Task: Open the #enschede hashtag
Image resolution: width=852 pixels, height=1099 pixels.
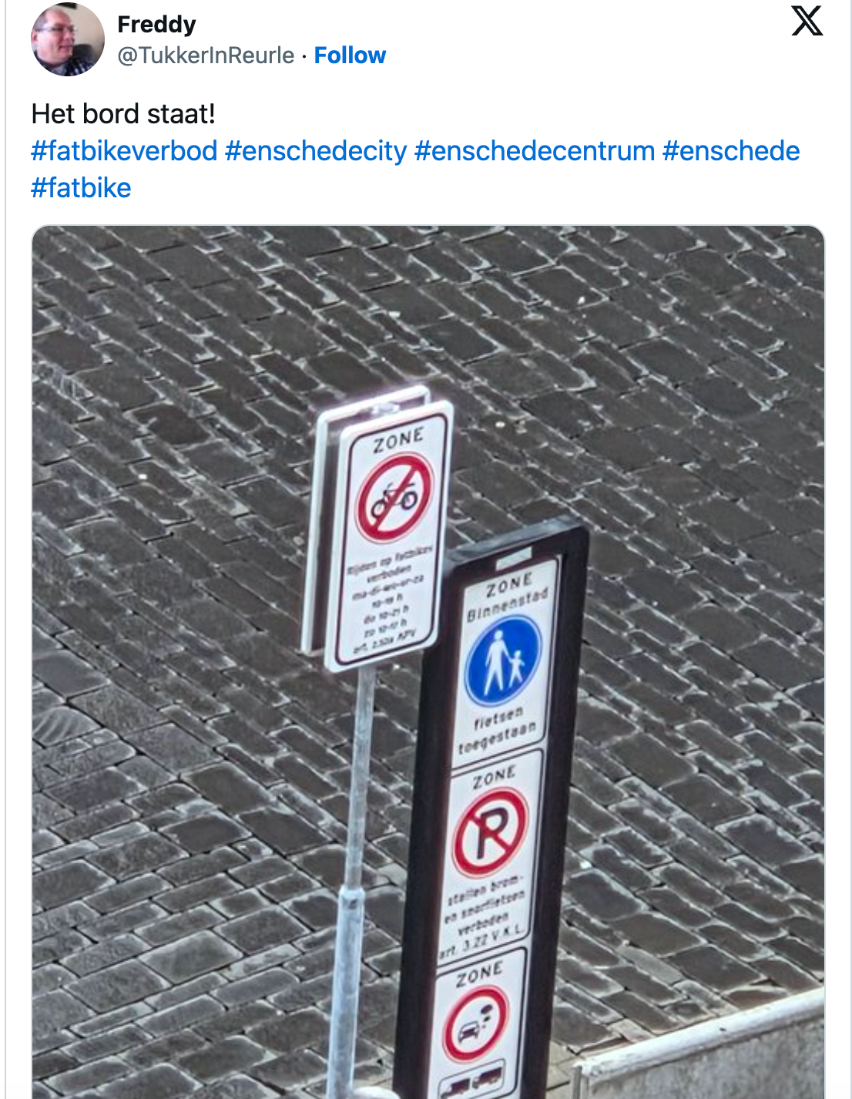Action: (731, 151)
